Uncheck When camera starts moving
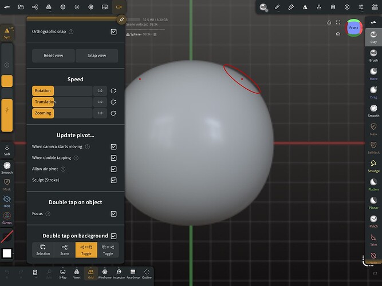The height and width of the screenshot is (286, 382). (x=113, y=147)
